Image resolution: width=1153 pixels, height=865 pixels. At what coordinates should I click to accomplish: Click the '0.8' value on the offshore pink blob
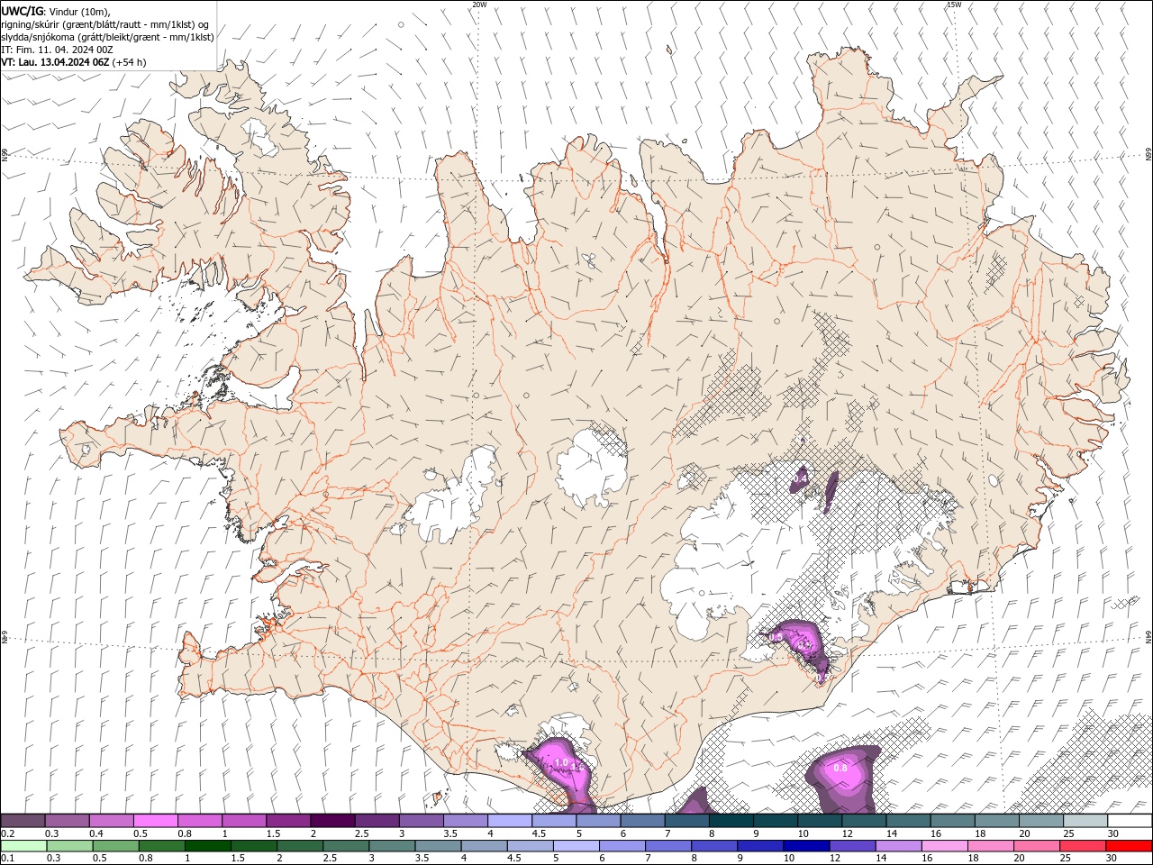(x=840, y=768)
